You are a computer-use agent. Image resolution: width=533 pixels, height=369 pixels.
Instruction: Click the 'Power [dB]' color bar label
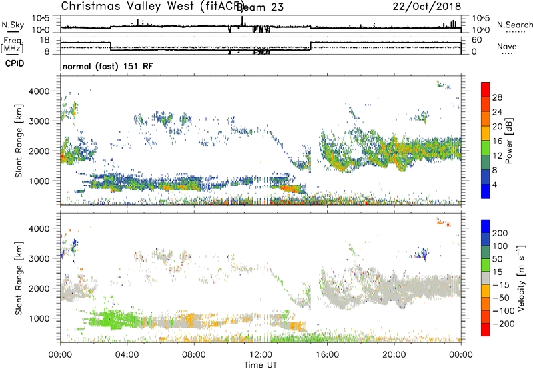coord(509,141)
